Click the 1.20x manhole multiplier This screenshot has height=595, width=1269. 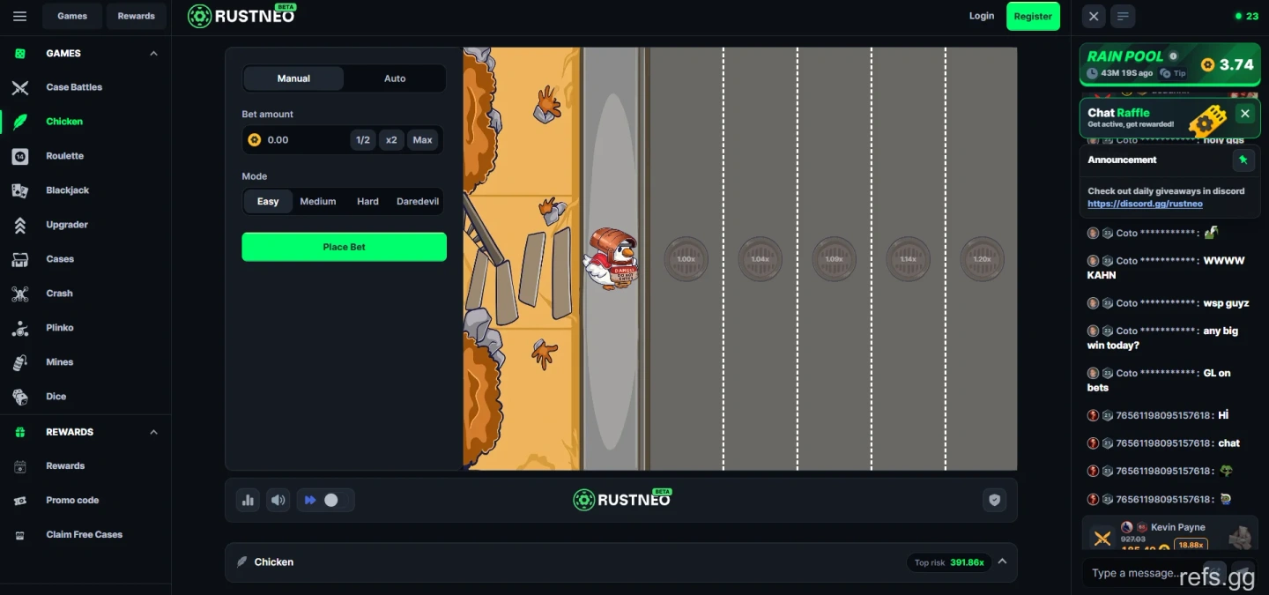(982, 259)
